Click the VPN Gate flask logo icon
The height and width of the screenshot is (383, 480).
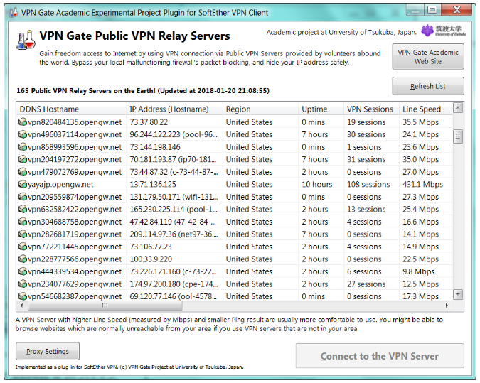[26, 40]
